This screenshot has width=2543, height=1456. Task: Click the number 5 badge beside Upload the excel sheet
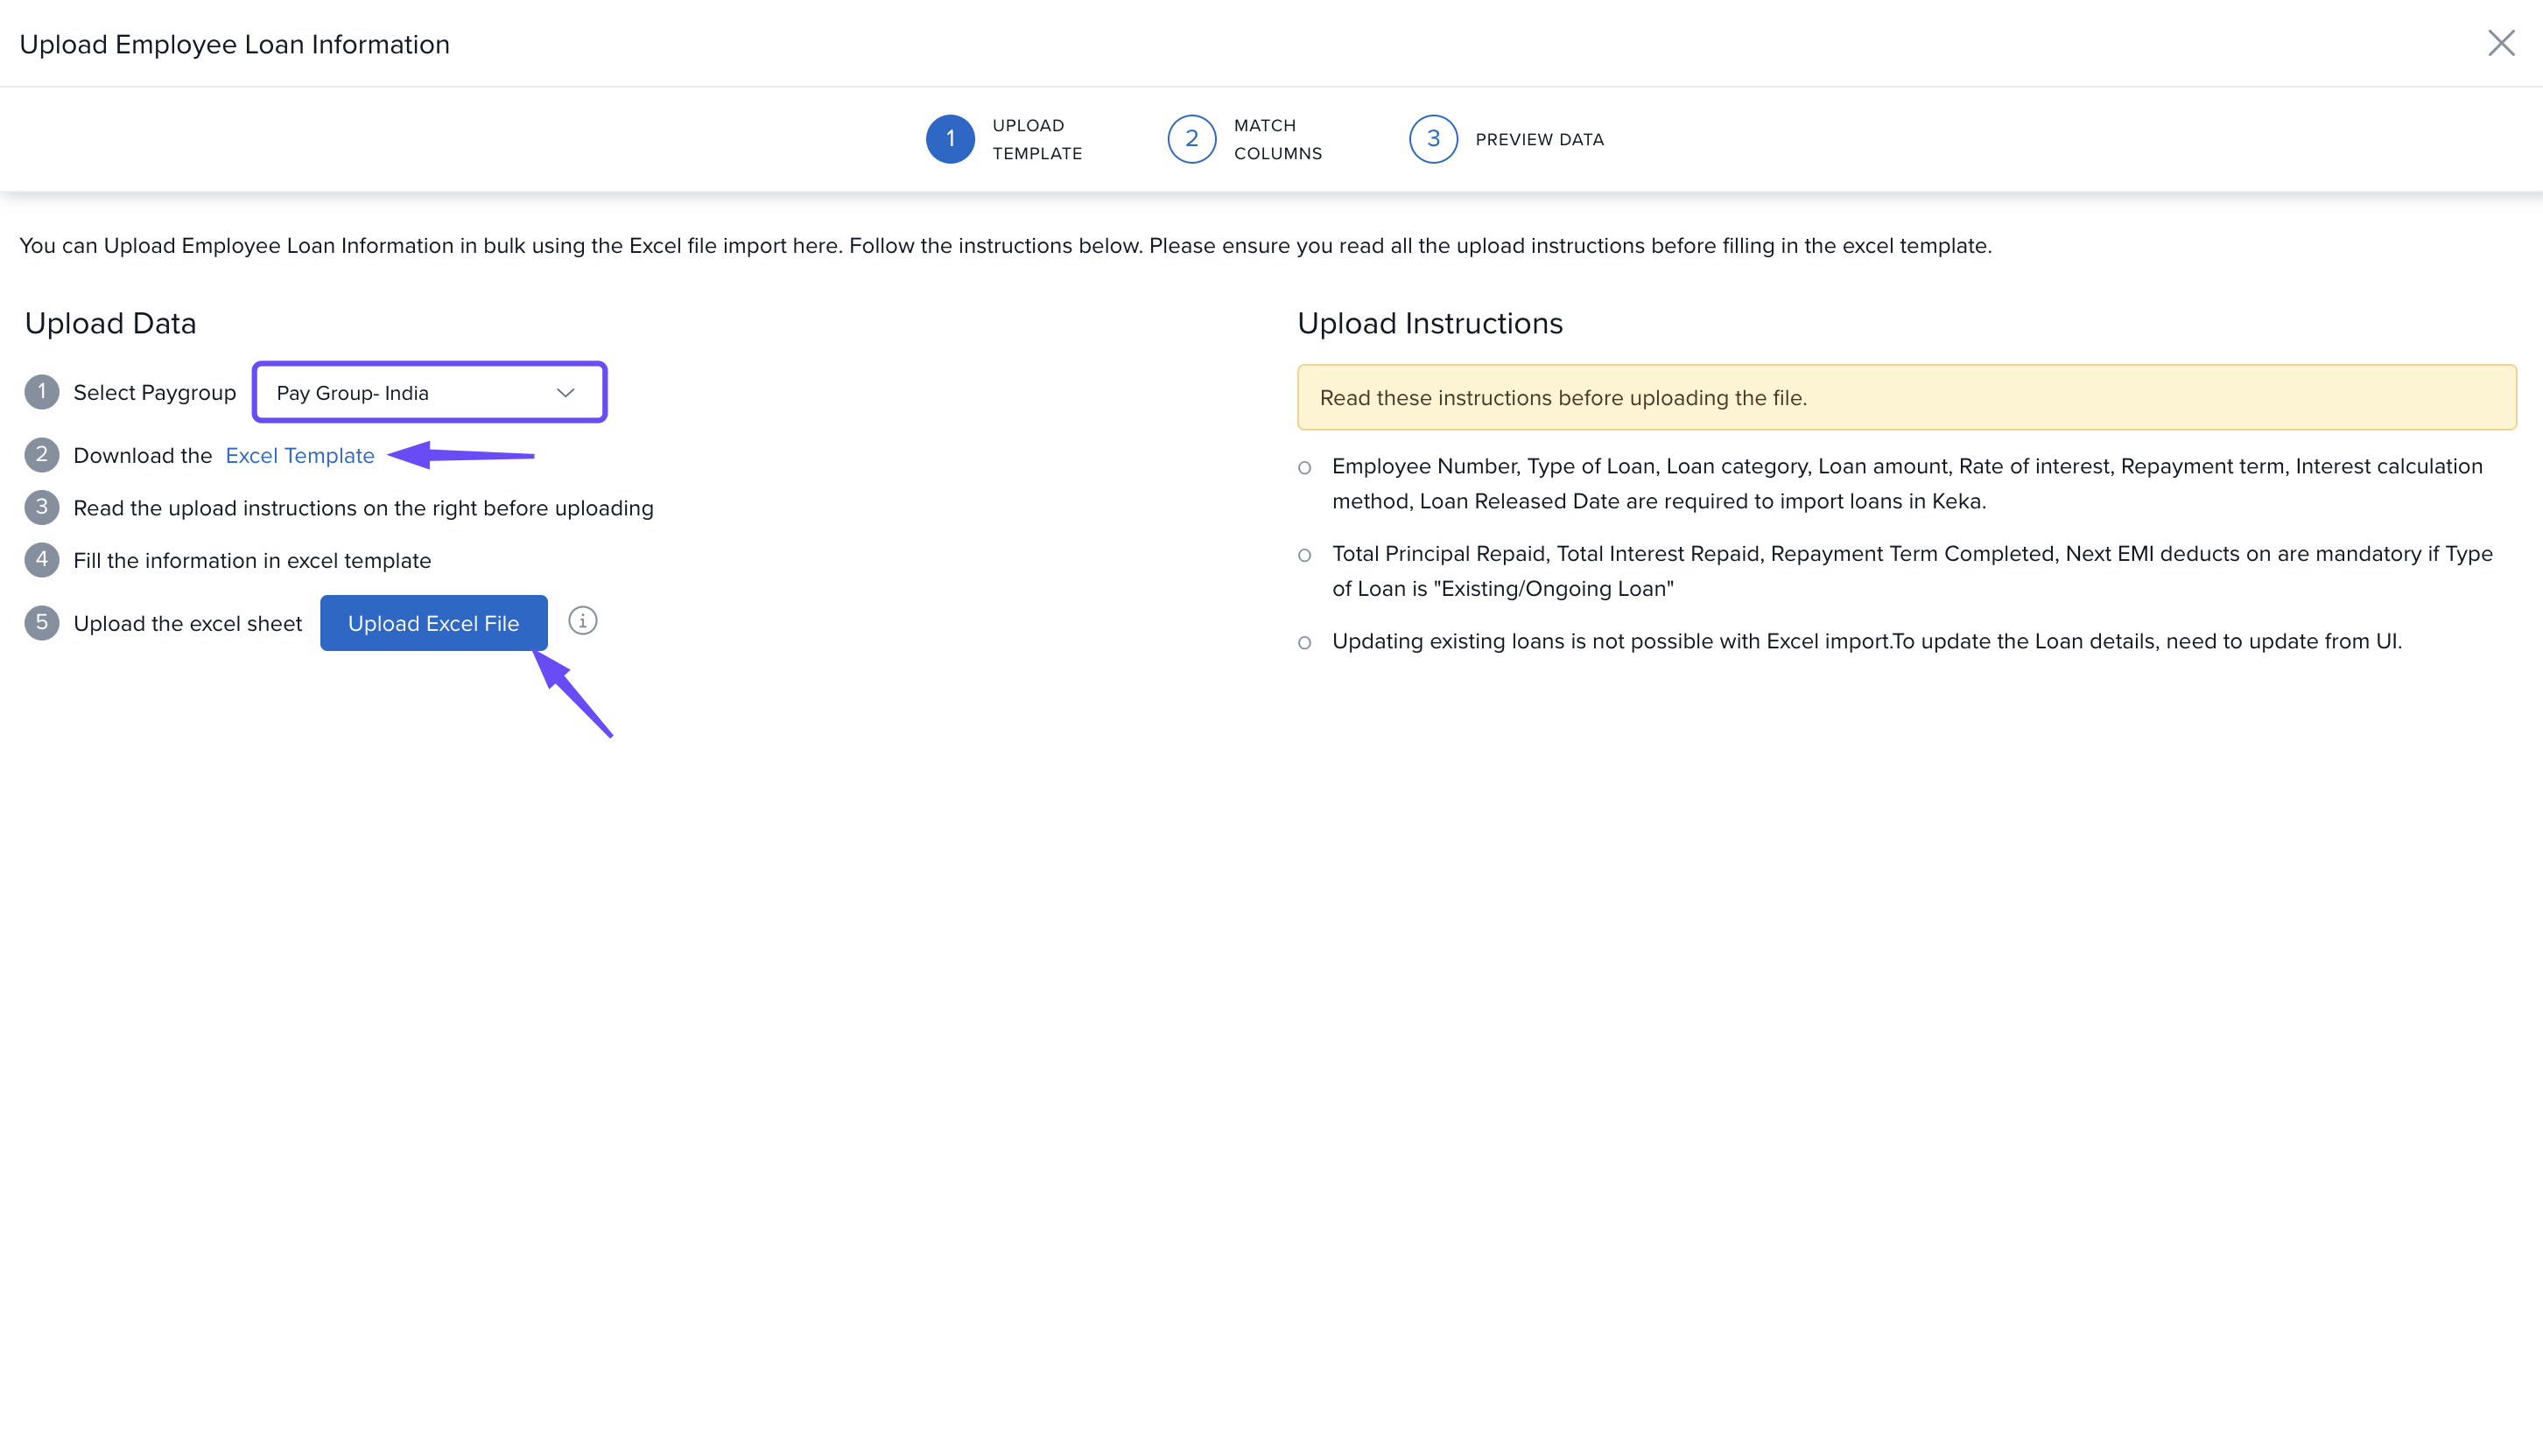[x=41, y=623]
